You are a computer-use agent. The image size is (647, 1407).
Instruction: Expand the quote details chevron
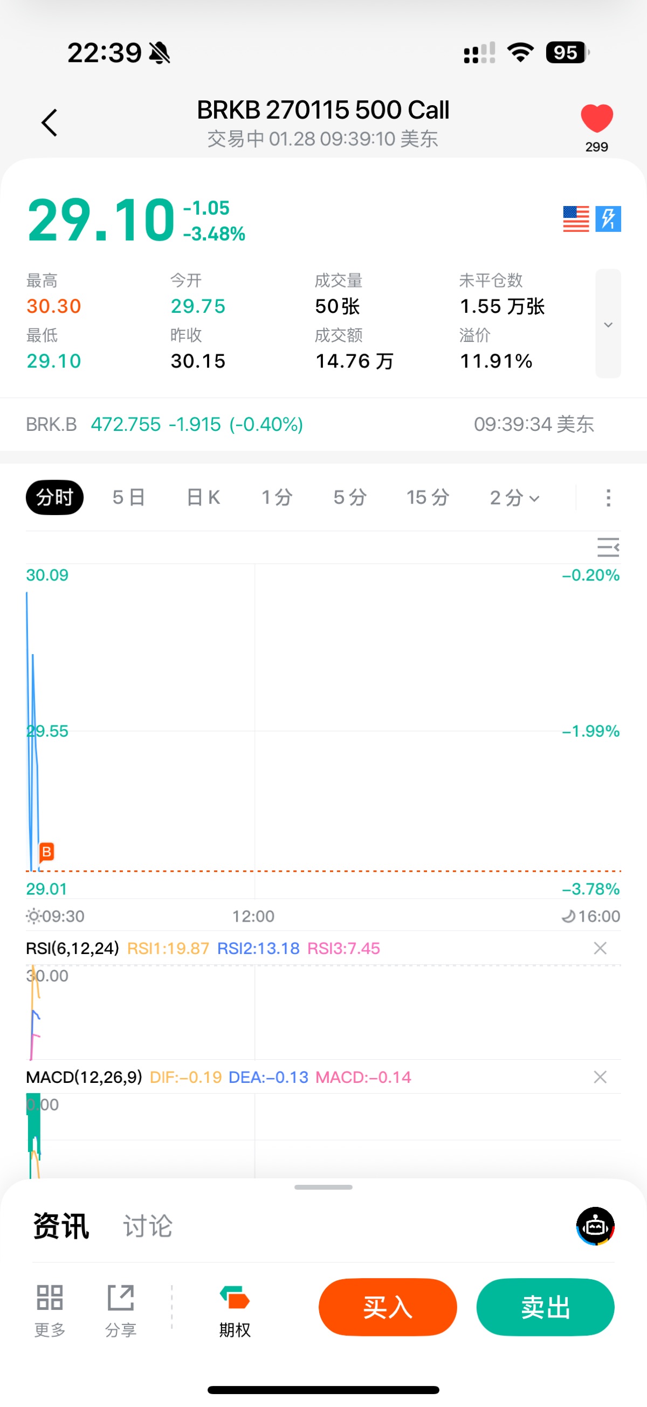(608, 324)
